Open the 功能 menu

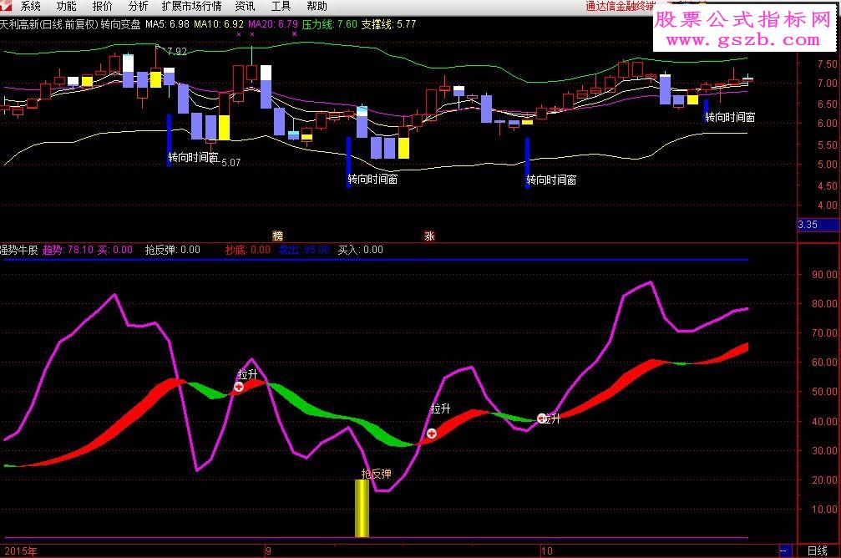point(66,7)
